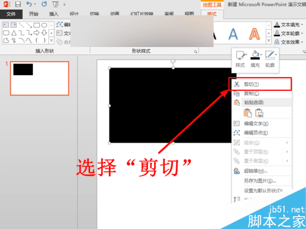
Task: Choose 复制 Copy from context menu
Action: tap(262, 93)
